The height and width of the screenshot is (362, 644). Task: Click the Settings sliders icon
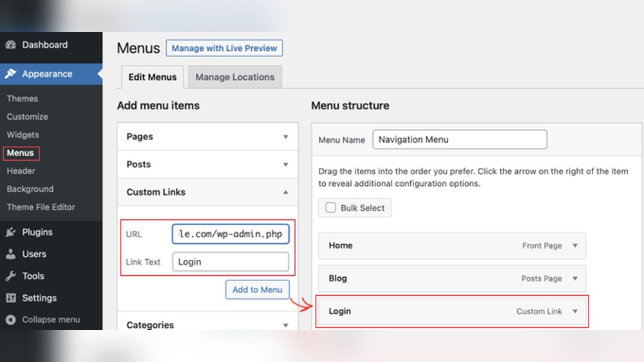point(11,298)
